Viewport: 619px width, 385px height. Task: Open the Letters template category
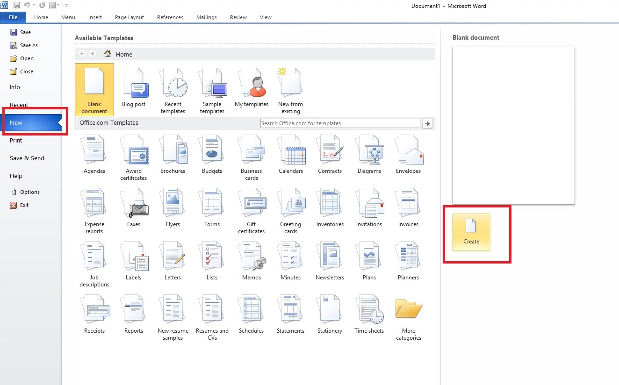click(173, 261)
